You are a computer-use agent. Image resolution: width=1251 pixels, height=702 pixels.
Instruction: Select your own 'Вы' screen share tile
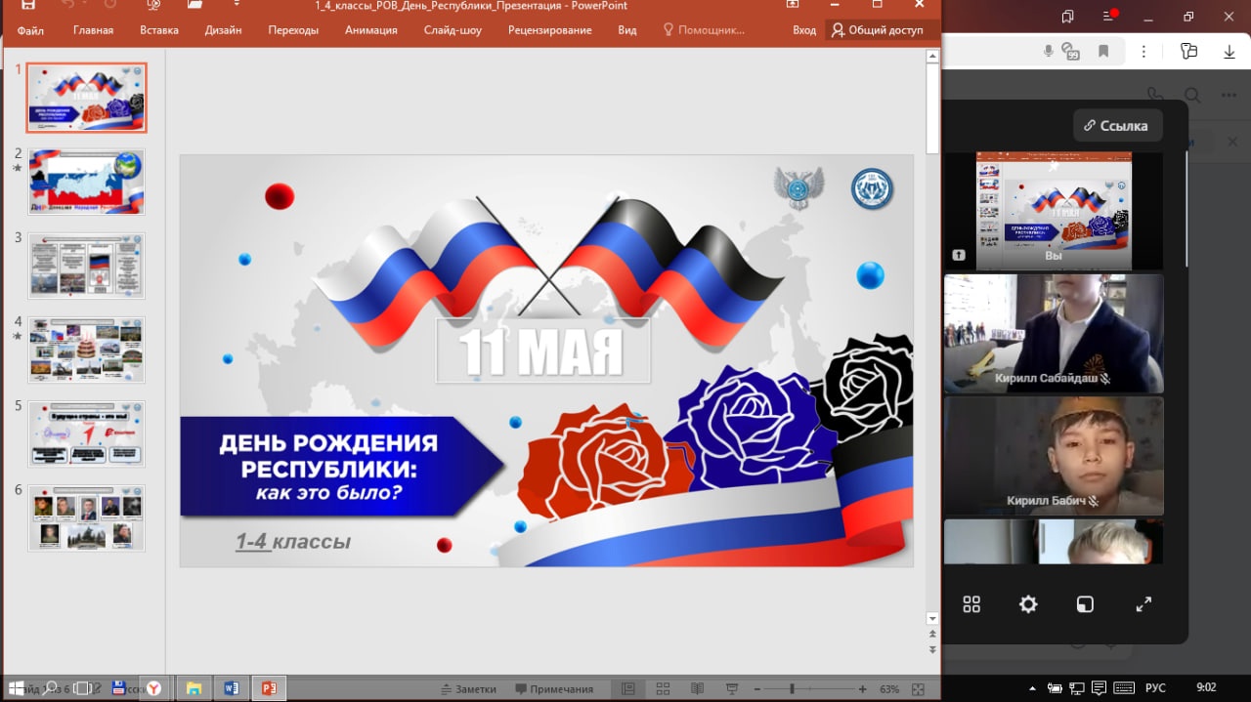coord(1054,211)
